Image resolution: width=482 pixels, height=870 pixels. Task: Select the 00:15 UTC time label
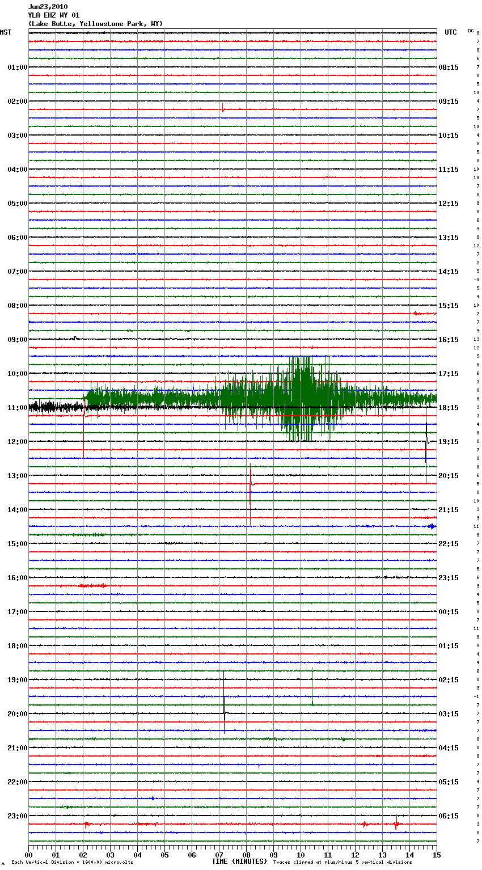[449, 612]
